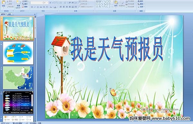Click the Shape Effects icon
This screenshot has width=193, height=124.
tap(127, 7)
